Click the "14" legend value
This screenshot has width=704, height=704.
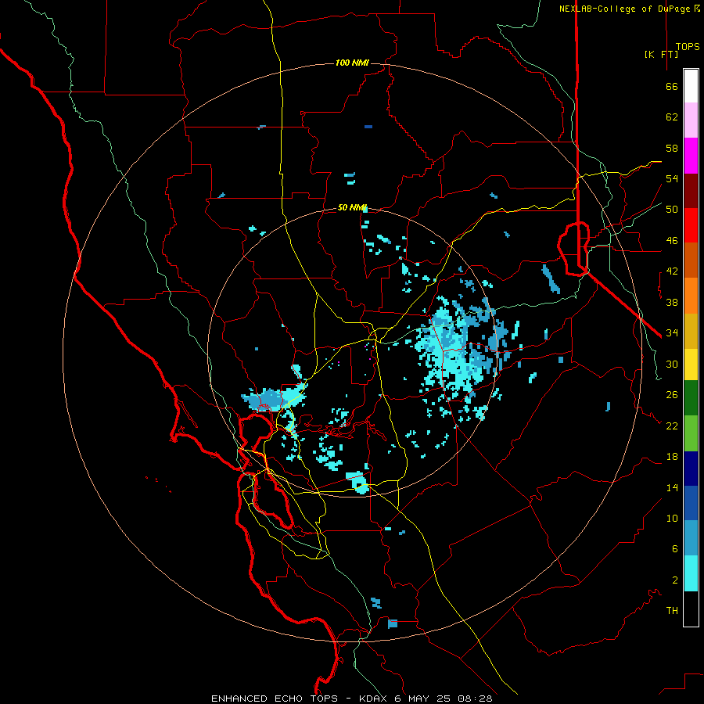(672, 487)
